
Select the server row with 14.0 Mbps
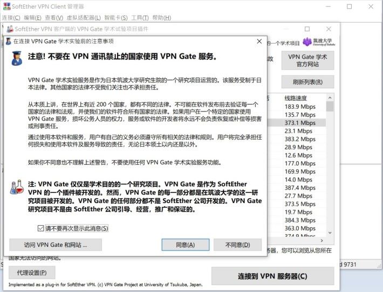[x=296, y=179]
